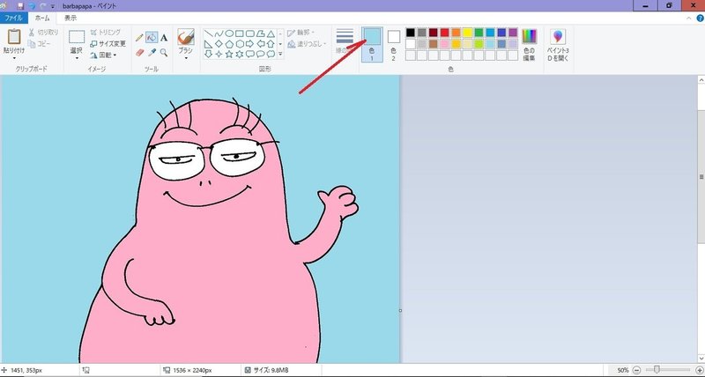Click the zoom out minus button

[x=636, y=370]
